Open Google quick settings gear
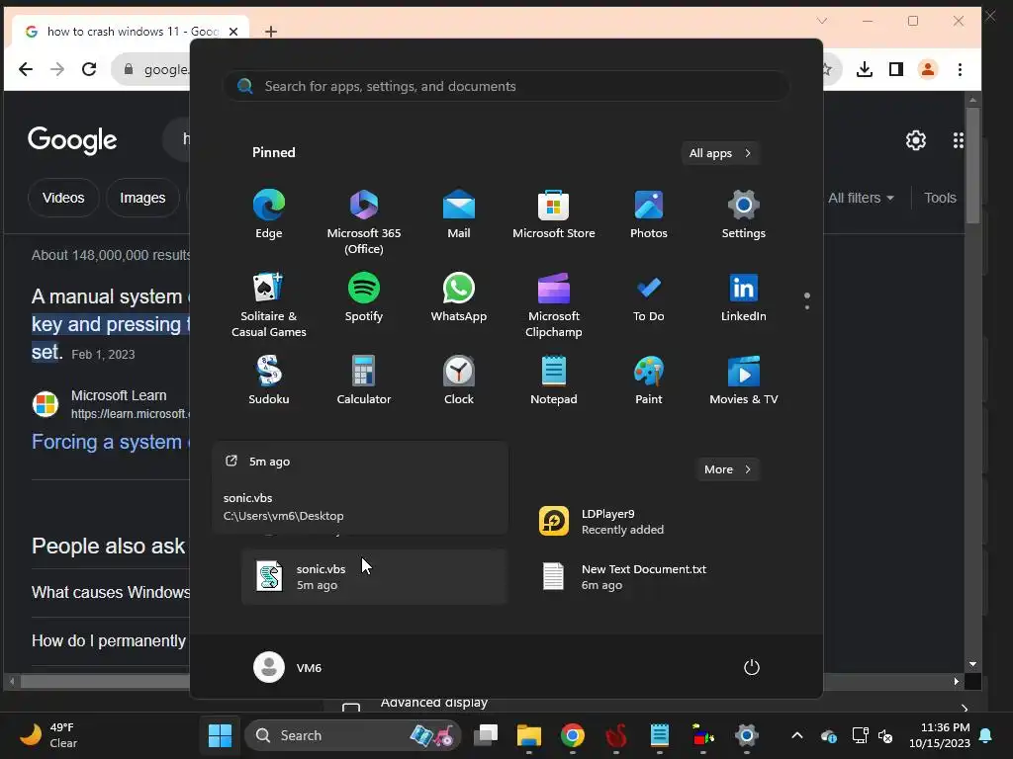The image size is (1013, 759). pyautogui.click(x=915, y=140)
